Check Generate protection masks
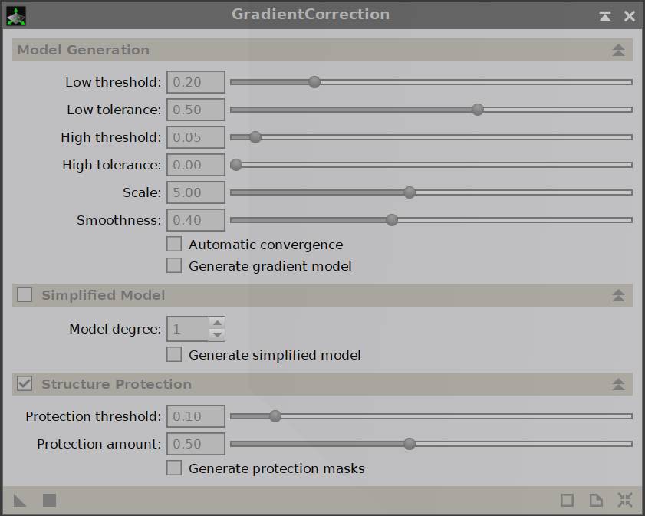The height and width of the screenshot is (516, 645). tap(174, 468)
